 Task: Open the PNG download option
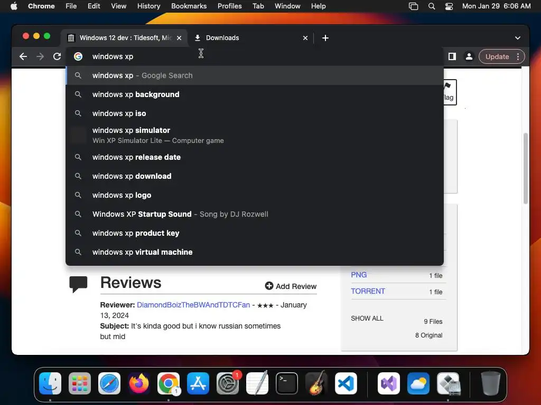coord(359,275)
